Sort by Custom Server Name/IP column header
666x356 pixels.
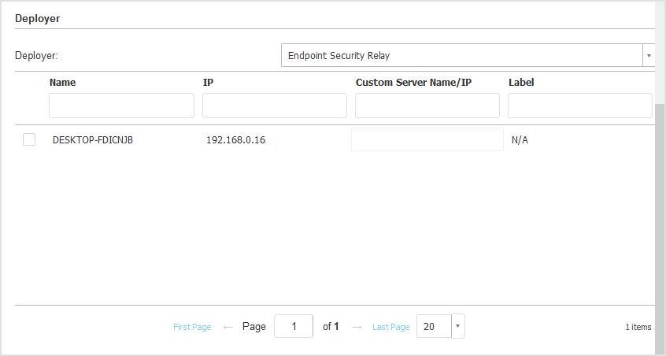(413, 82)
